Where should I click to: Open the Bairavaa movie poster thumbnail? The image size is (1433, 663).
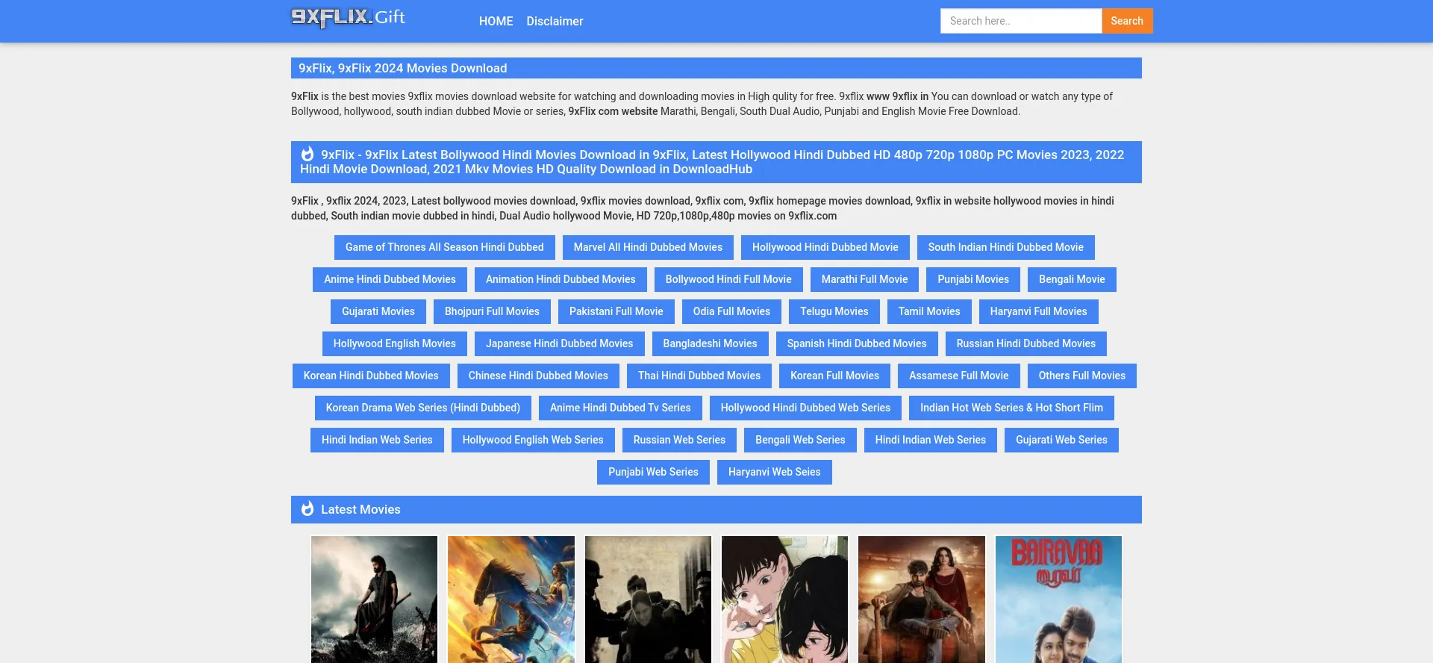(1058, 599)
